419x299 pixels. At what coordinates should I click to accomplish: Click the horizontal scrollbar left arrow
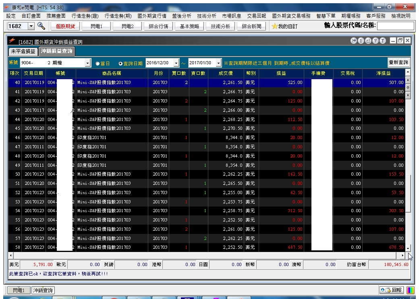[11, 255]
